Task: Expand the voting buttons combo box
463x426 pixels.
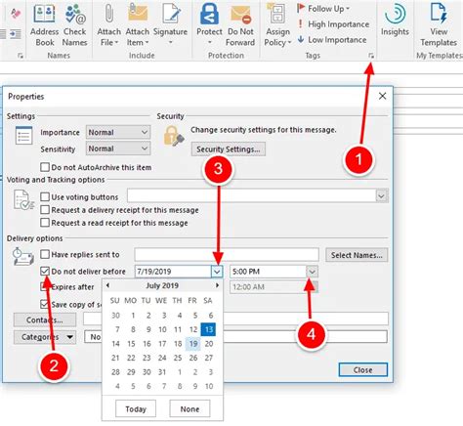Action: coord(381,196)
